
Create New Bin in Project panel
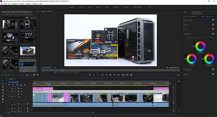pos(34,75)
